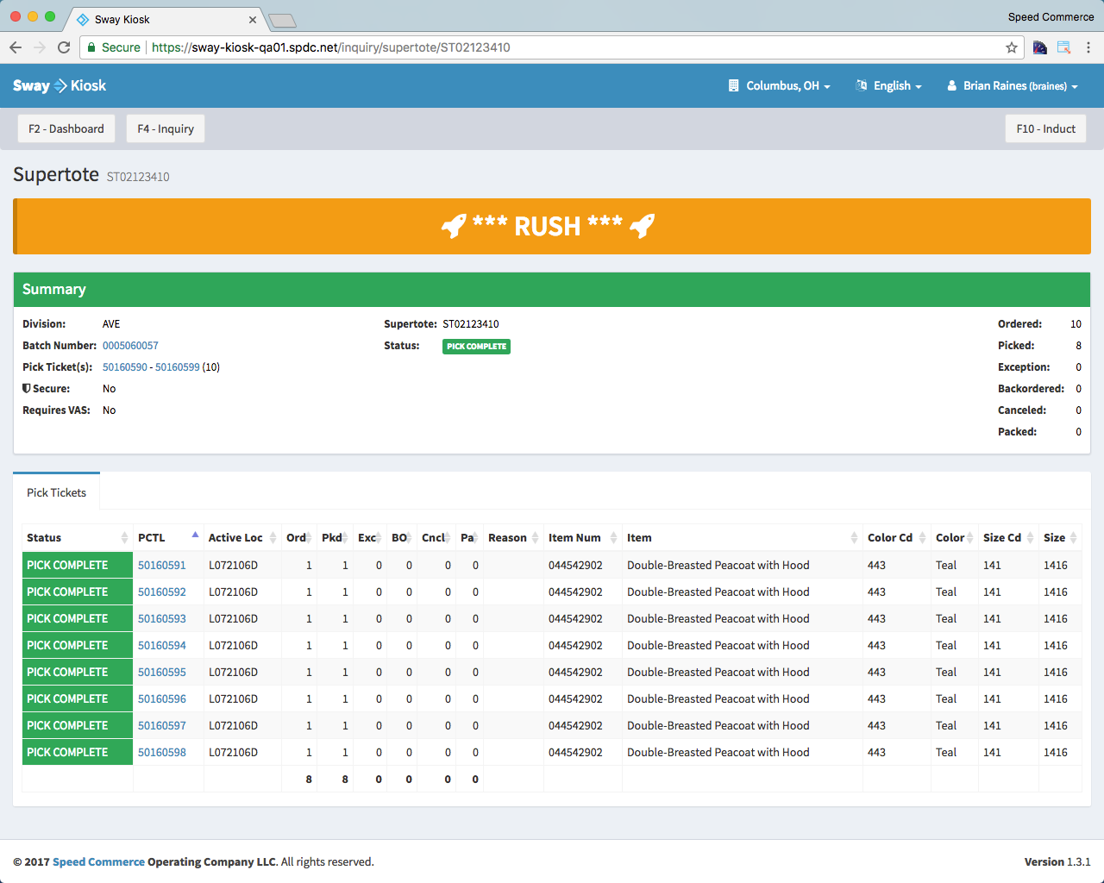Open PCTL 50160597 link
Image resolution: width=1104 pixels, height=883 pixels.
(162, 725)
